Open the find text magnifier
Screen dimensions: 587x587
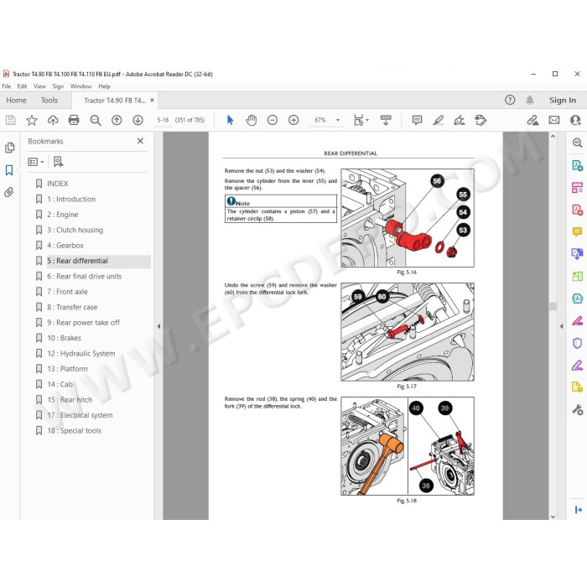[96, 120]
